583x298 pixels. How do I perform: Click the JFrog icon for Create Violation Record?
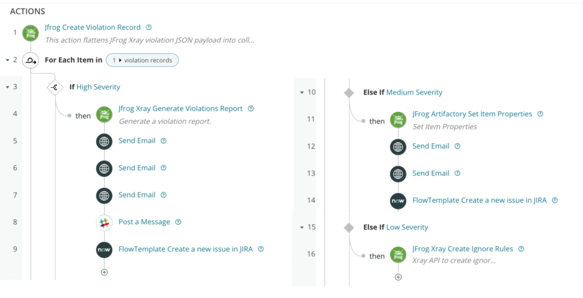point(31,33)
